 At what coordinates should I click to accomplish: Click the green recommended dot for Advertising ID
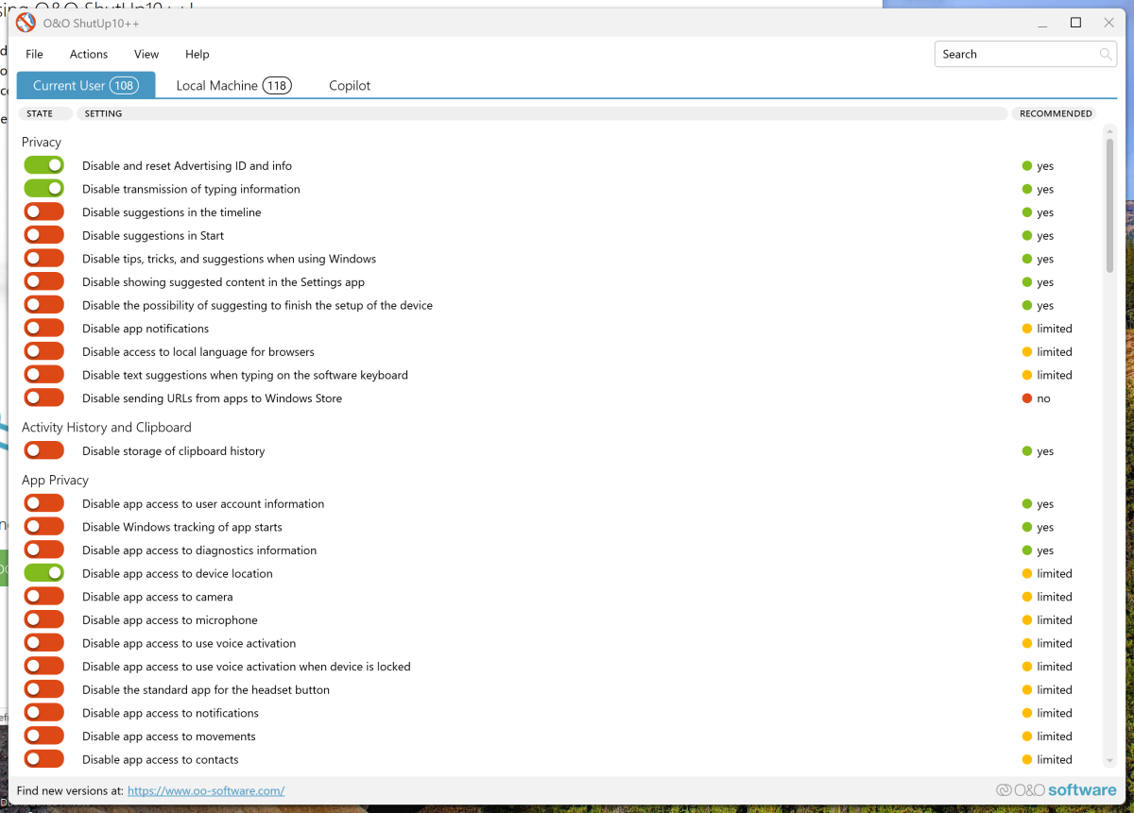[x=1027, y=166]
